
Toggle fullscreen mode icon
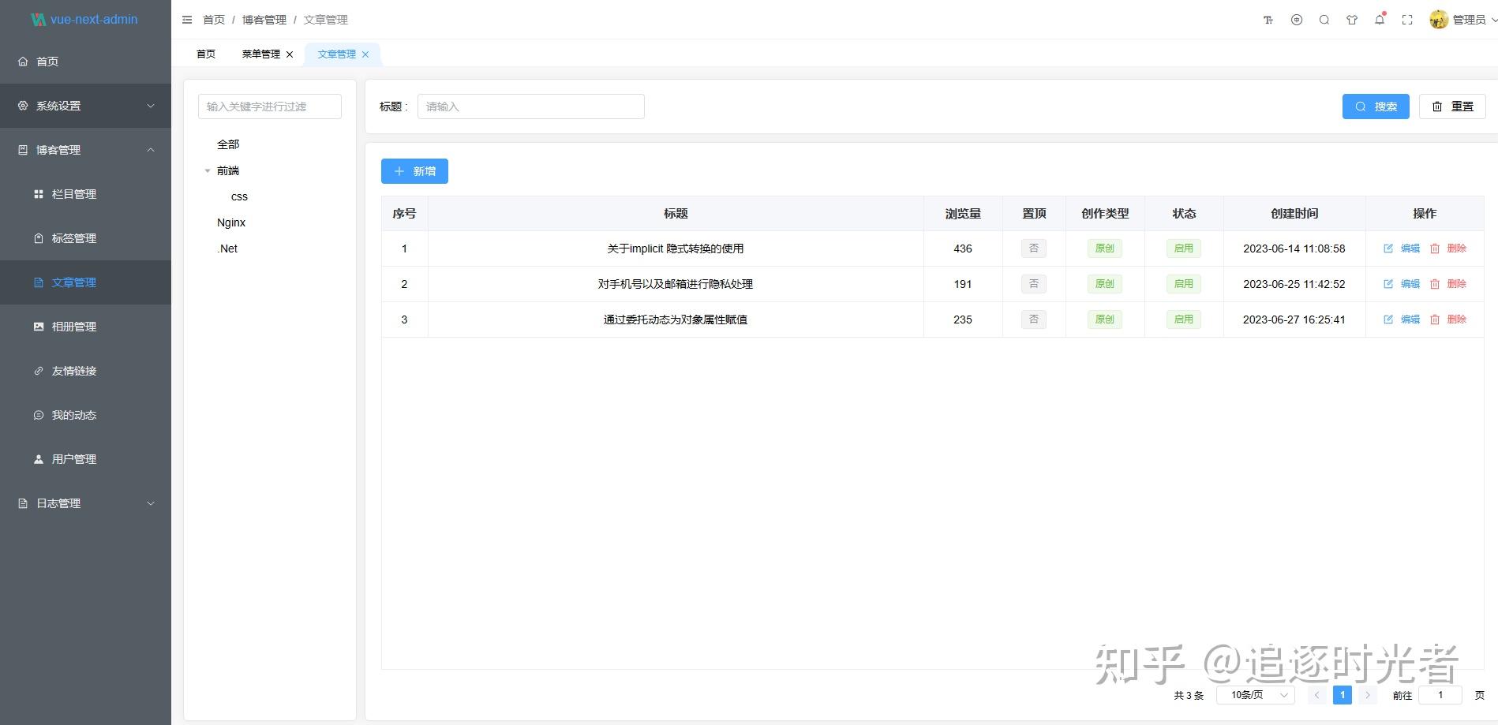click(x=1406, y=19)
